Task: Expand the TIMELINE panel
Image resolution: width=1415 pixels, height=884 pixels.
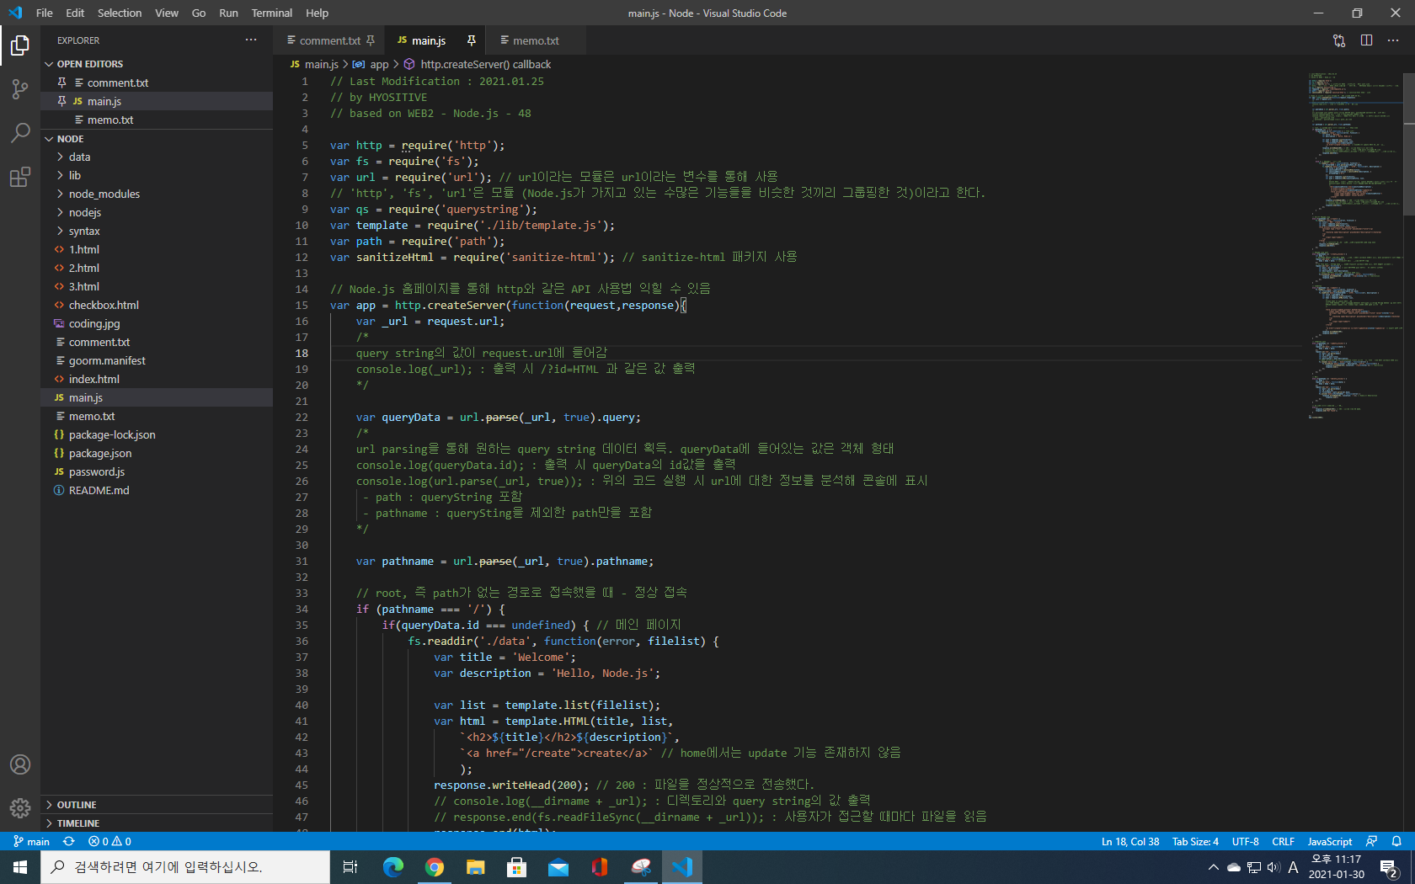Action: pyautogui.click(x=157, y=823)
